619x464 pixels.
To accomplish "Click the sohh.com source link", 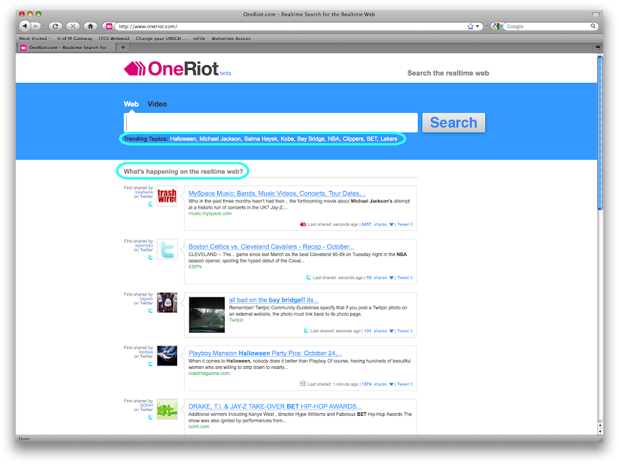I will coord(199,427).
